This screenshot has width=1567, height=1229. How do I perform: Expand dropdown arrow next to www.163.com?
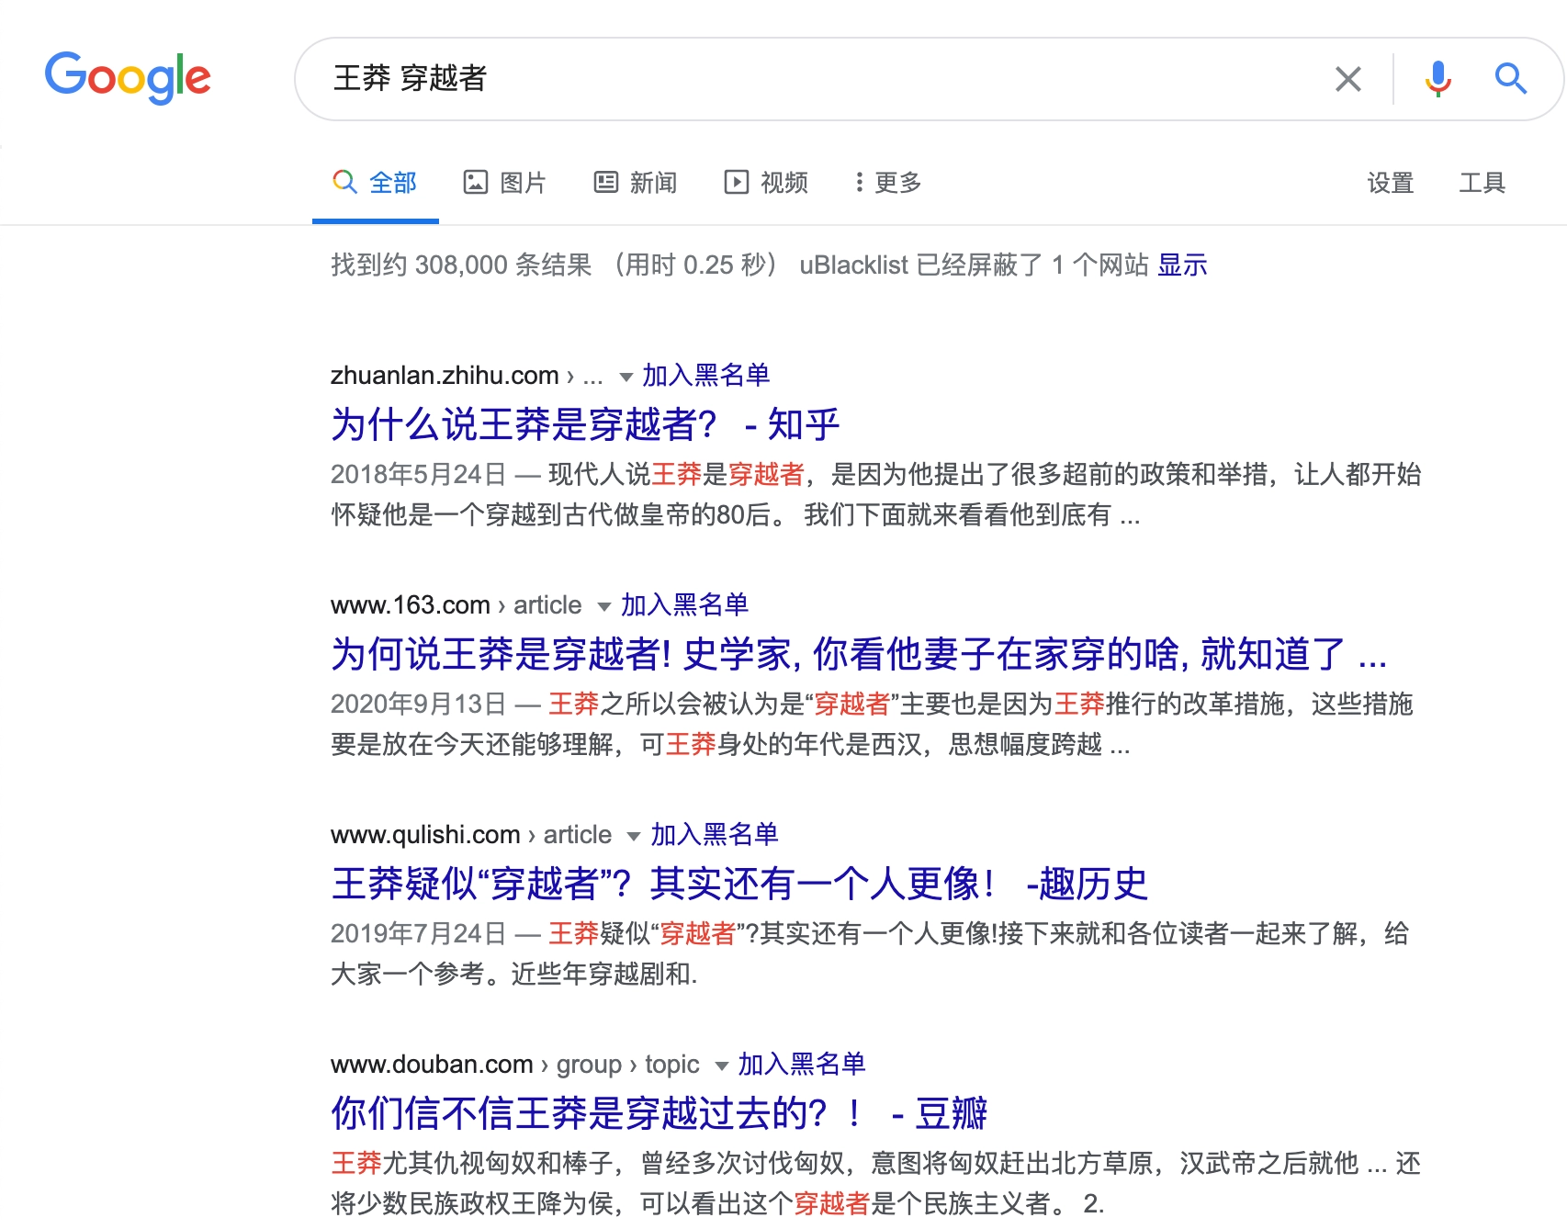coord(604,606)
